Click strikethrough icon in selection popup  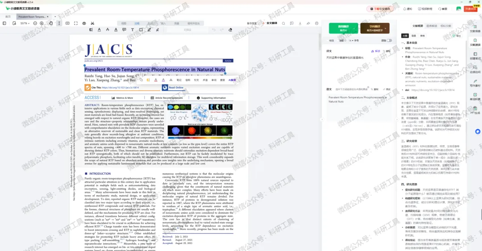coord(170,79)
